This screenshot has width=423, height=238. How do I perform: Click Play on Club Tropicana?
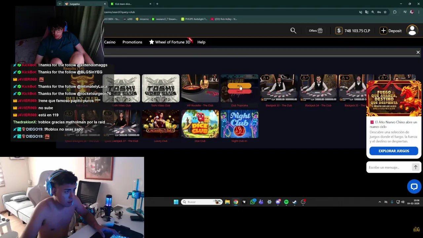[239, 86]
